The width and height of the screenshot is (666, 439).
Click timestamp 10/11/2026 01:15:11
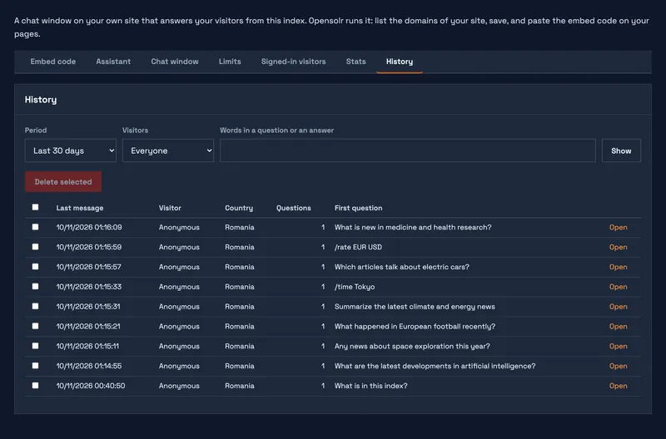coord(87,346)
